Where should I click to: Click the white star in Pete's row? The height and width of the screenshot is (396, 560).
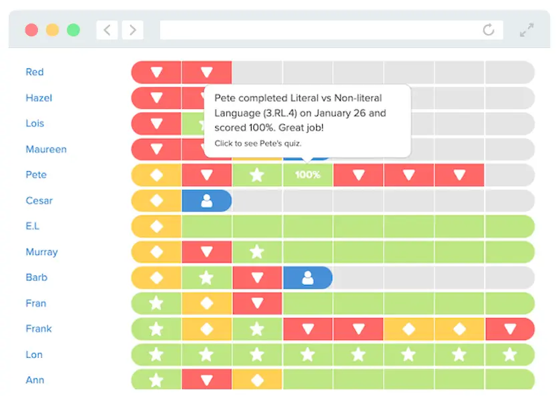[257, 175]
